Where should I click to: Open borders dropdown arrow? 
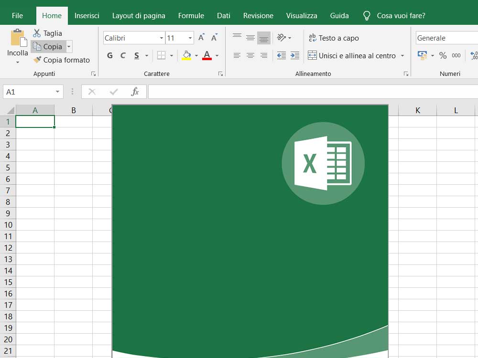pos(172,55)
